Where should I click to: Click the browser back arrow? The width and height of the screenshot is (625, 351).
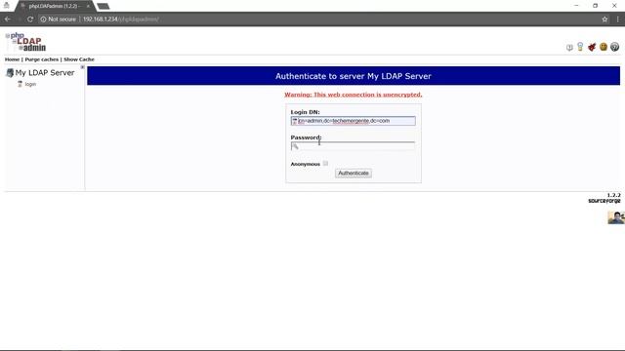(x=8, y=19)
